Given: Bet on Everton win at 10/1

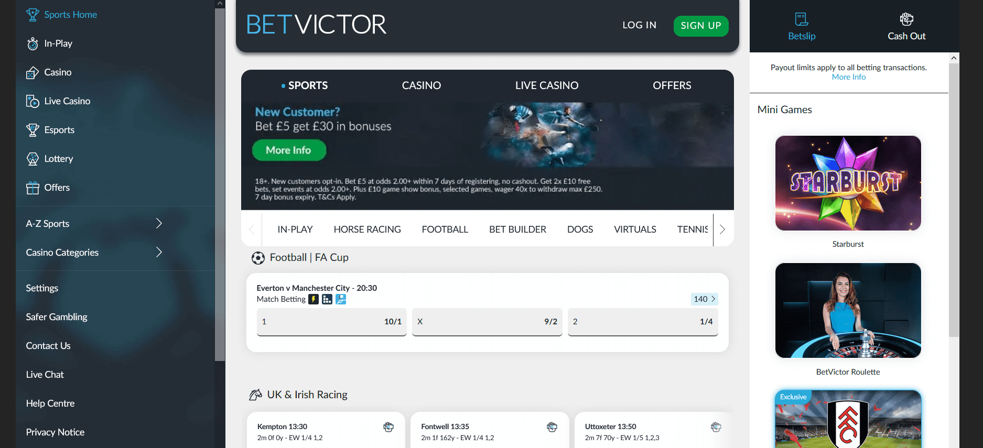Looking at the screenshot, I should click(x=332, y=322).
